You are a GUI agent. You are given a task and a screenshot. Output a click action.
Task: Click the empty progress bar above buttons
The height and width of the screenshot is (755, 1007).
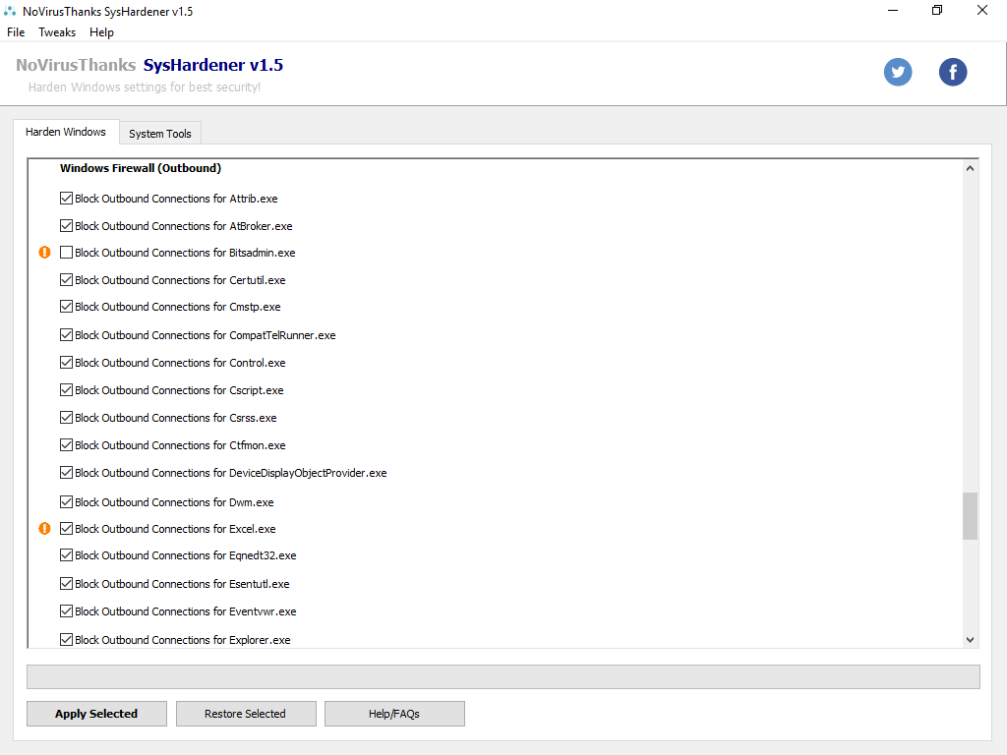tap(503, 676)
